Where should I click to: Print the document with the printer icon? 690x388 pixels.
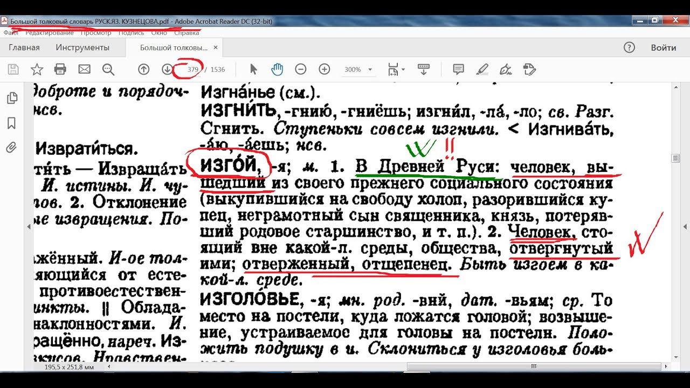[60, 69]
